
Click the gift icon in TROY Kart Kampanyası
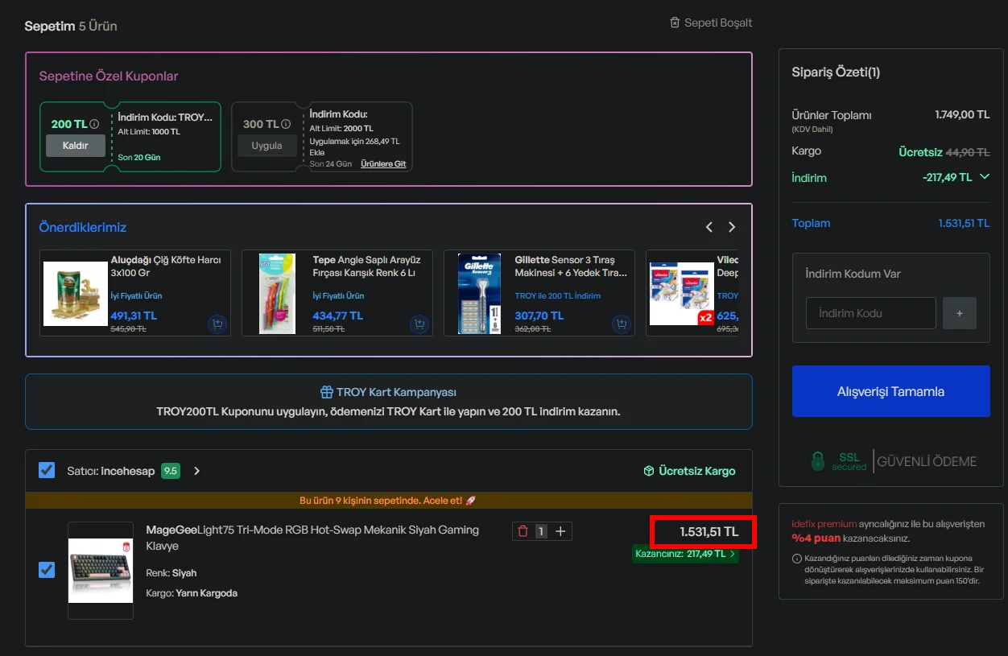(x=327, y=393)
